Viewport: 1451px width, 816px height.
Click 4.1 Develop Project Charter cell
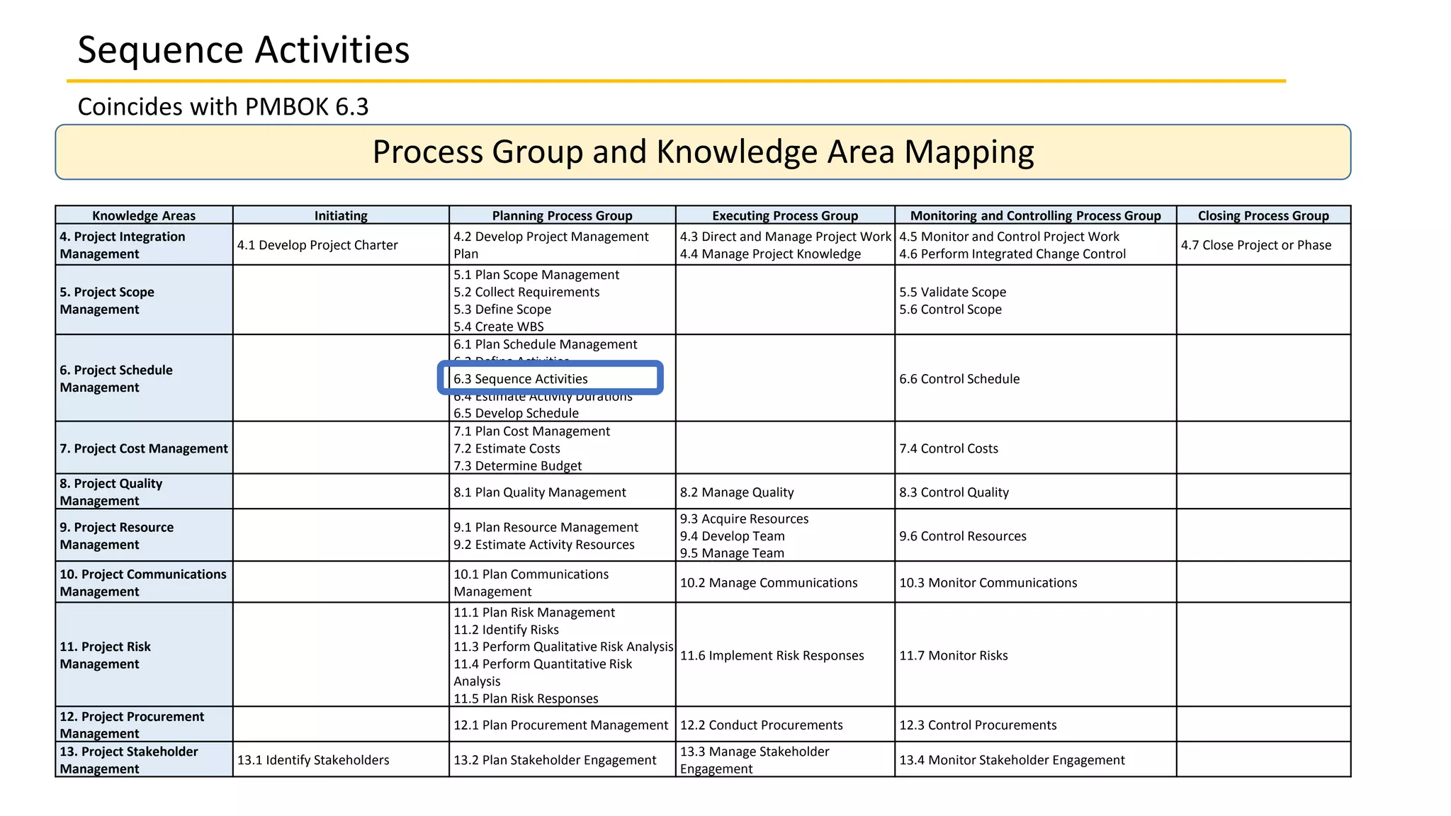tap(317, 245)
